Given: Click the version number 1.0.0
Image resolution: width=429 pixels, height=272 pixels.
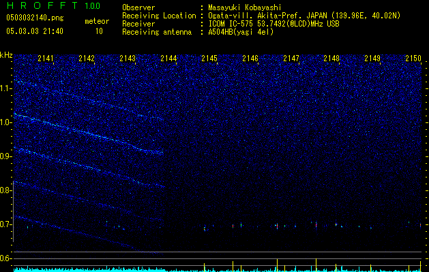Looking at the screenshot, I should click(93, 5).
